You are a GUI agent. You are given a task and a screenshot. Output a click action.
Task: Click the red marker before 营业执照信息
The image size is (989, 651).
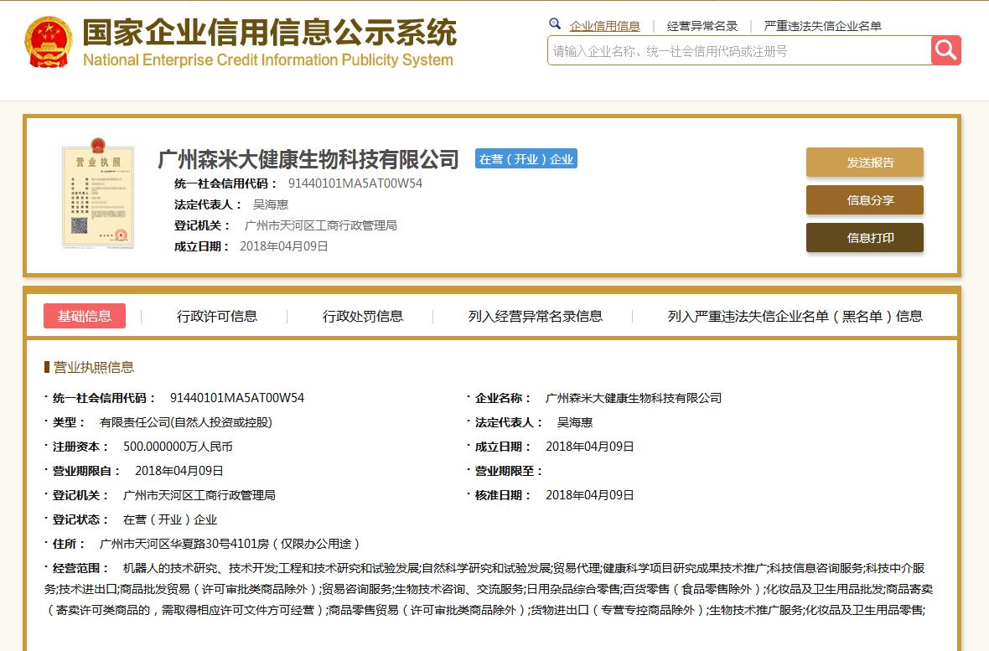click(x=46, y=366)
